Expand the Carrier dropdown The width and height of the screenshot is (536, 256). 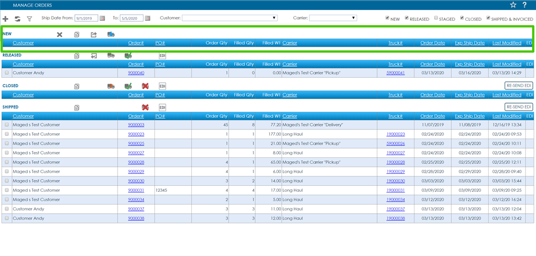point(333,18)
